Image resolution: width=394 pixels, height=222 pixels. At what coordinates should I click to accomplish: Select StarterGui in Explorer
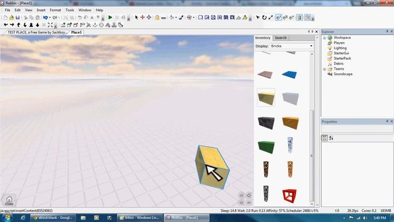[x=341, y=53]
